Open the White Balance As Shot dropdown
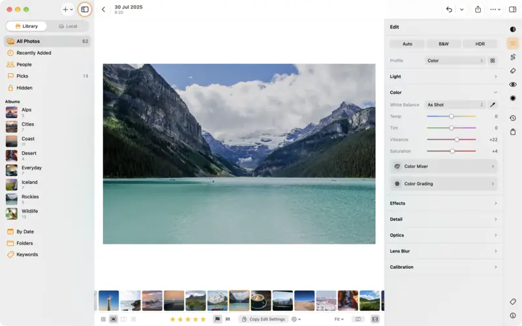Image resolution: width=522 pixels, height=326 pixels. click(455, 105)
